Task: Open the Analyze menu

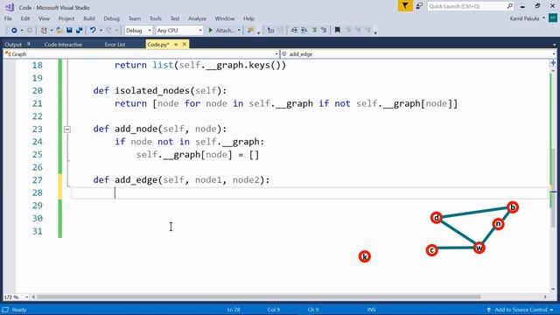Action: click(x=197, y=18)
